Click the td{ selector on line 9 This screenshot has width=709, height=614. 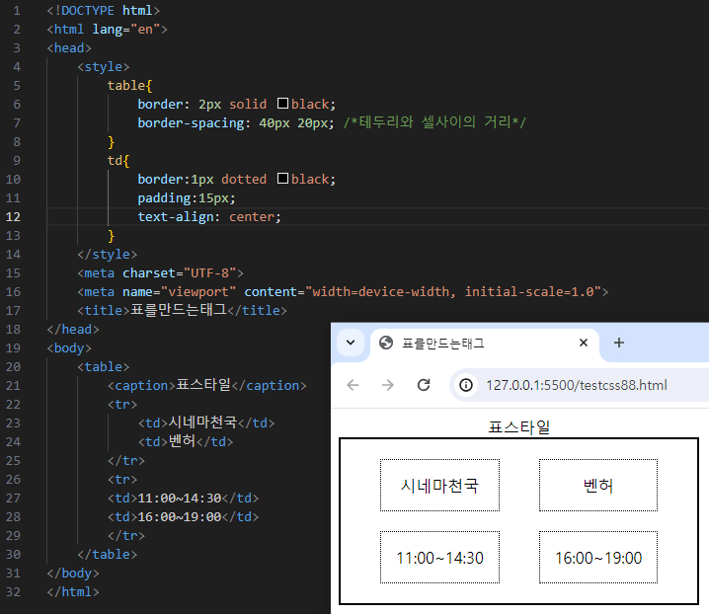click(x=118, y=160)
